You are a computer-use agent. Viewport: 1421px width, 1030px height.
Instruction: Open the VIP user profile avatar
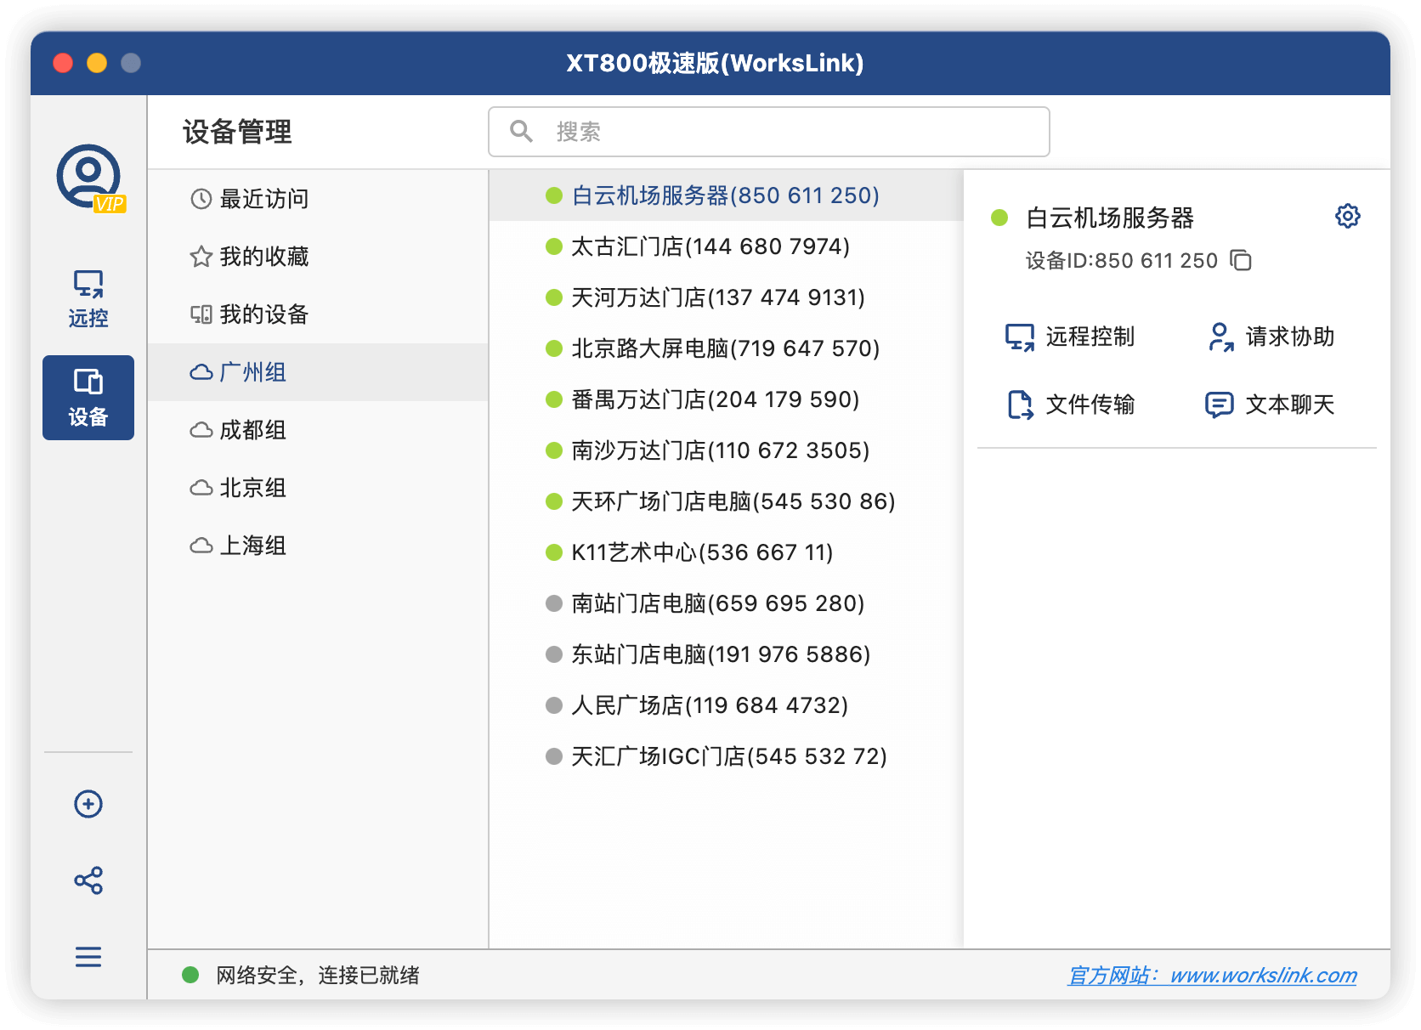[x=89, y=177]
